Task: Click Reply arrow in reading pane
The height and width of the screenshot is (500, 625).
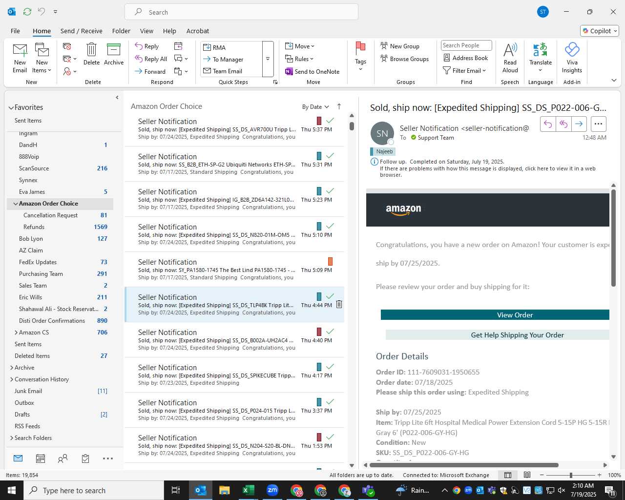Action: click(x=548, y=124)
